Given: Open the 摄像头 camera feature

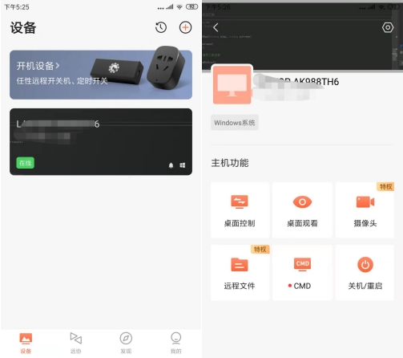Looking at the screenshot, I should [x=365, y=210].
